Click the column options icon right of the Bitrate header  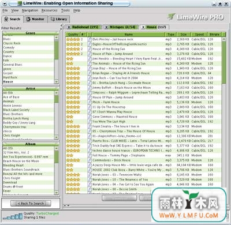[x=223, y=35]
